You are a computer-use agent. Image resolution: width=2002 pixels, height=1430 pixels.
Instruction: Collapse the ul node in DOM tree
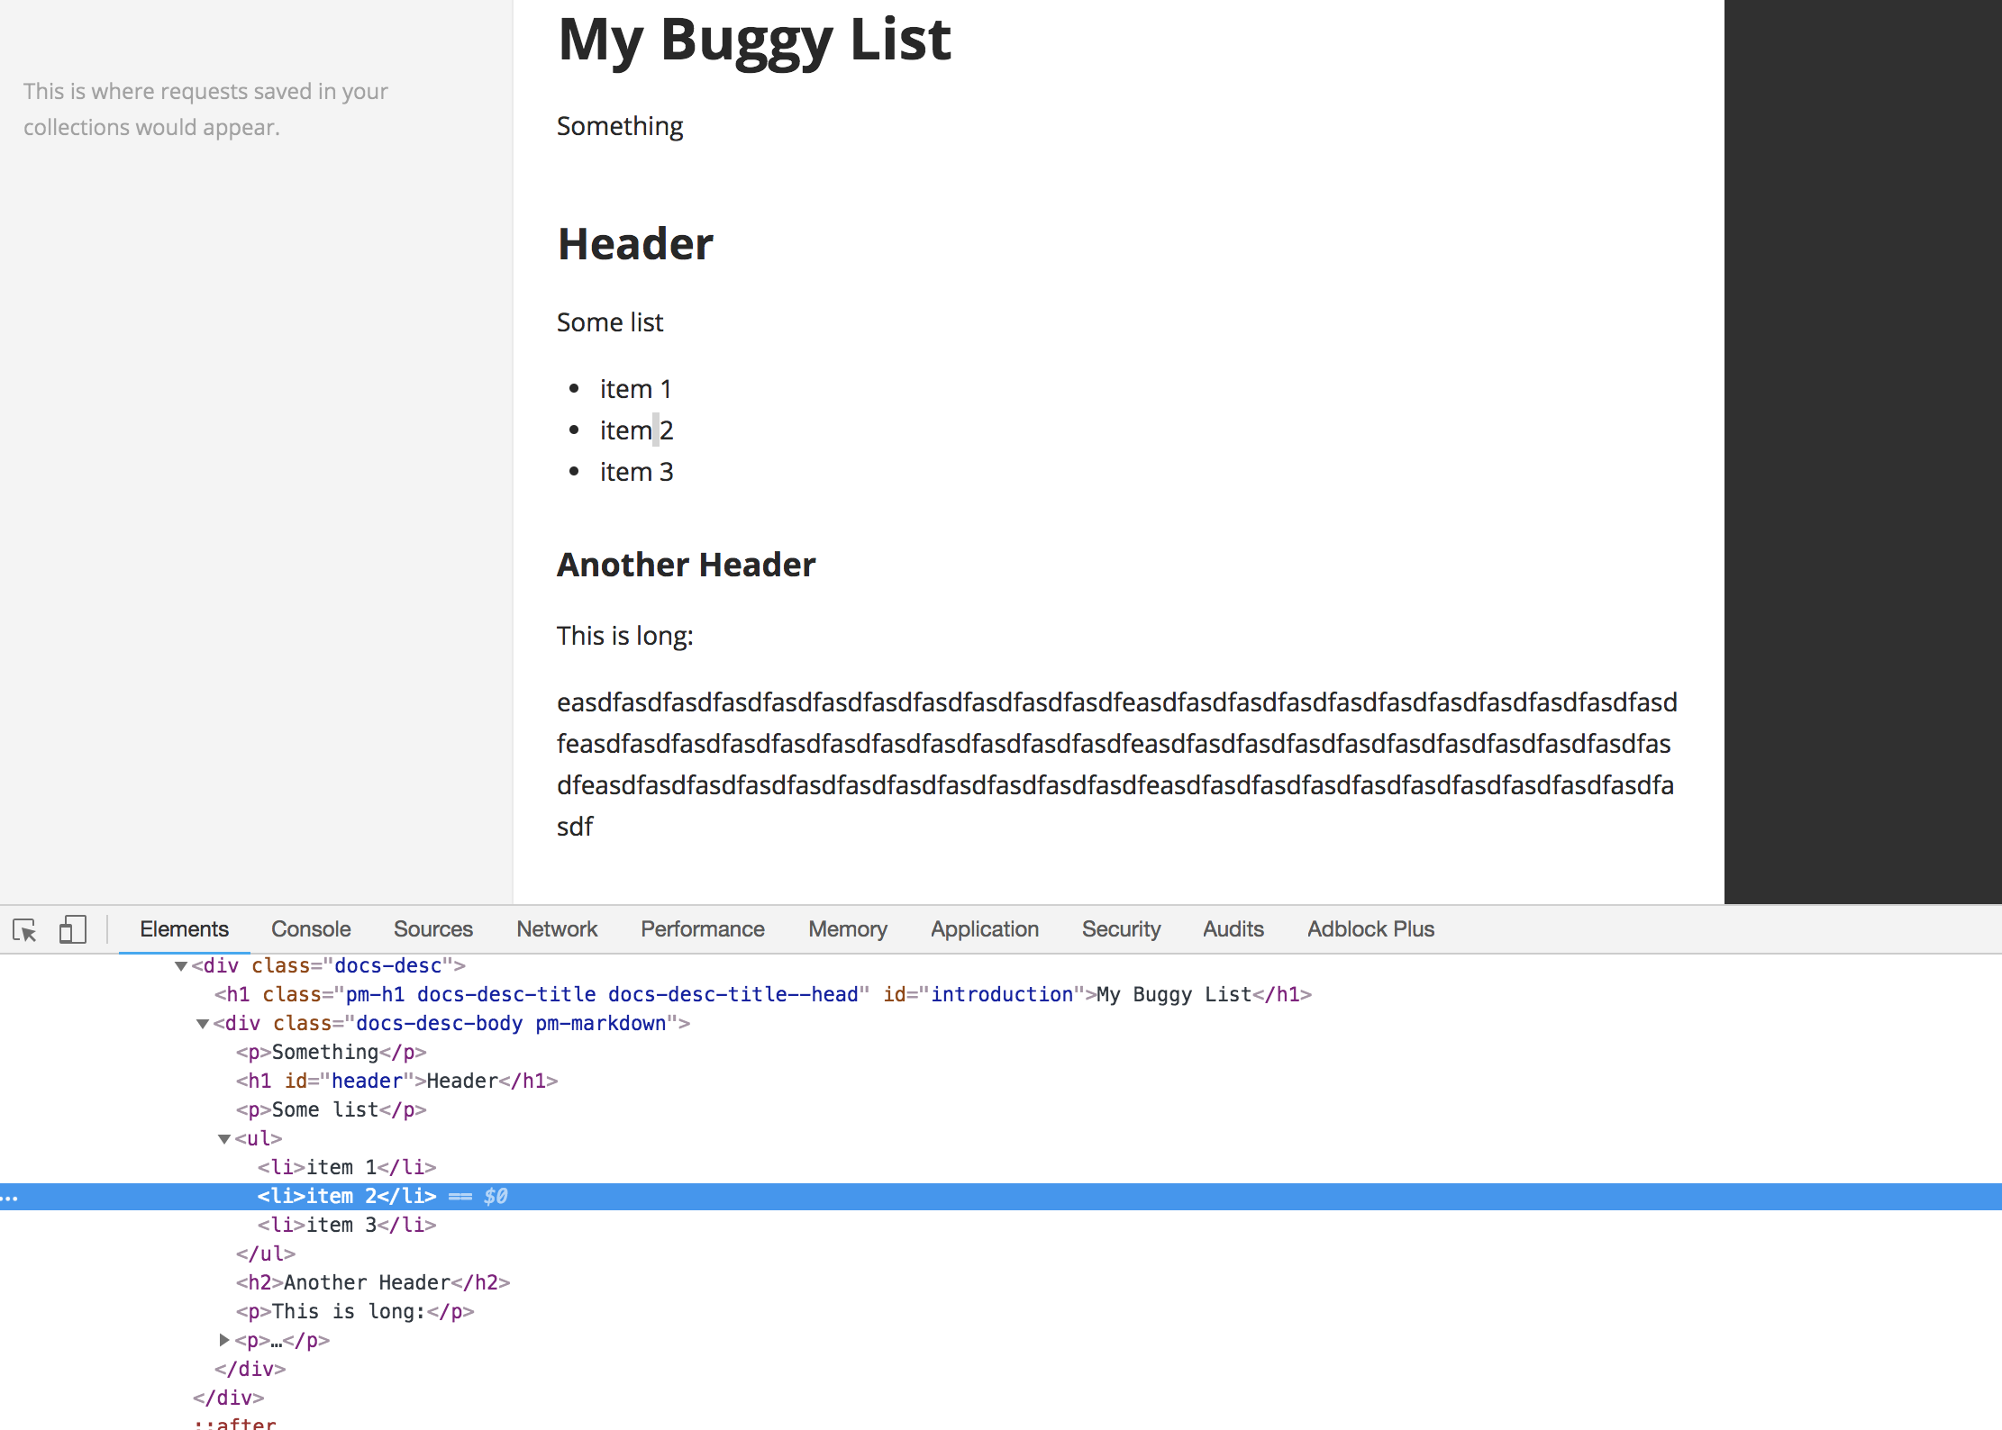(x=224, y=1139)
